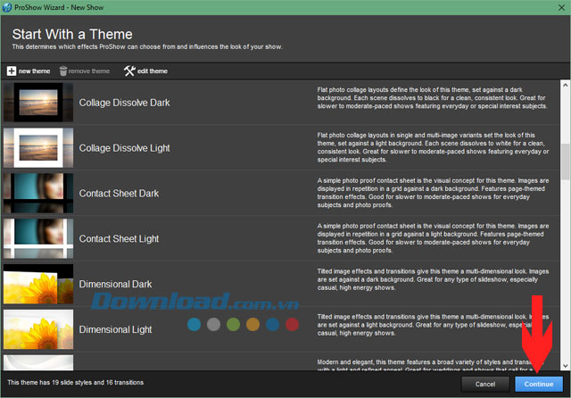Click the Continue button
The width and height of the screenshot is (571, 398).
tap(539, 384)
